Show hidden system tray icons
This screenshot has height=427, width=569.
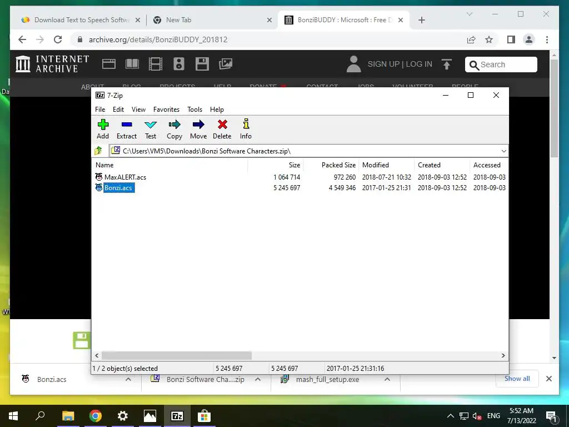pyautogui.click(x=450, y=416)
